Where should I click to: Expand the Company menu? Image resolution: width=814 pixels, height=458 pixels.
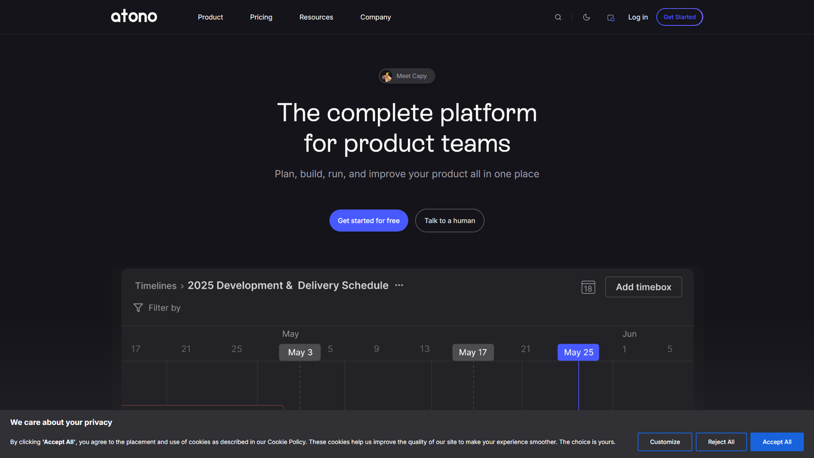375,17
